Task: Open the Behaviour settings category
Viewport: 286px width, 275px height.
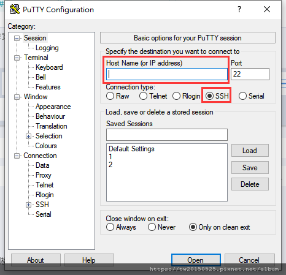Action: [50, 116]
